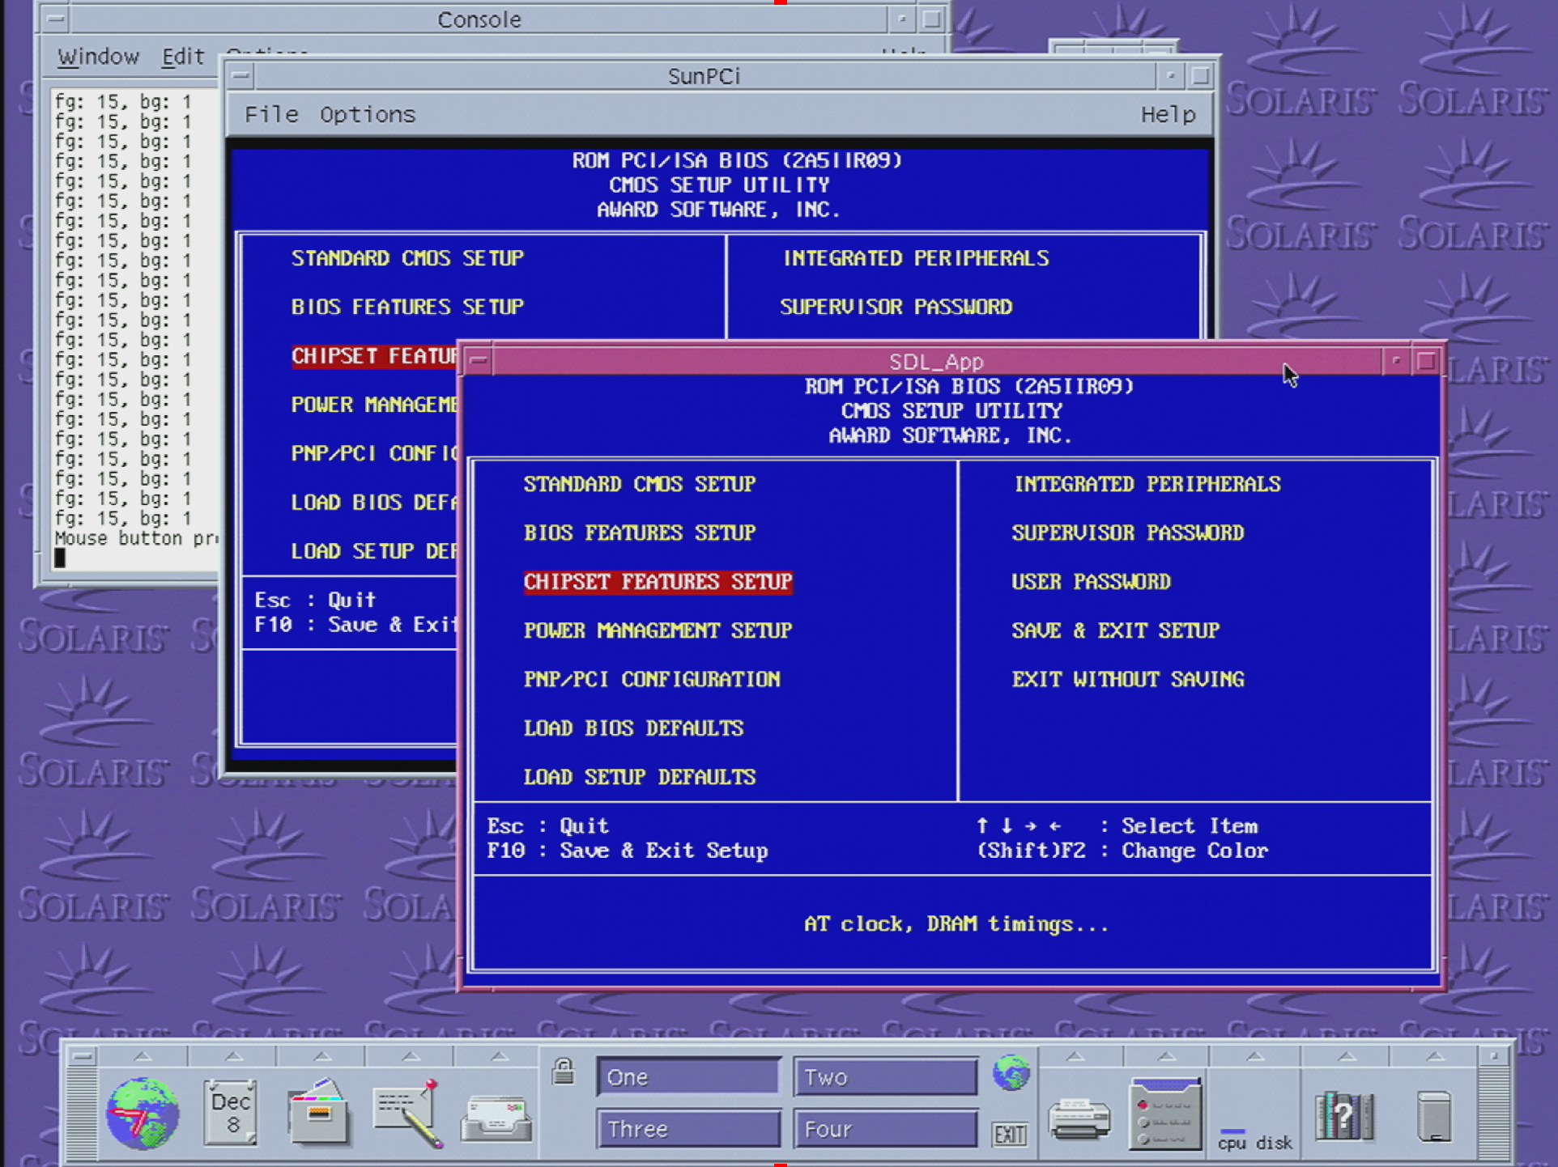
Task: Switch to workspace Three
Action: (x=688, y=1129)
